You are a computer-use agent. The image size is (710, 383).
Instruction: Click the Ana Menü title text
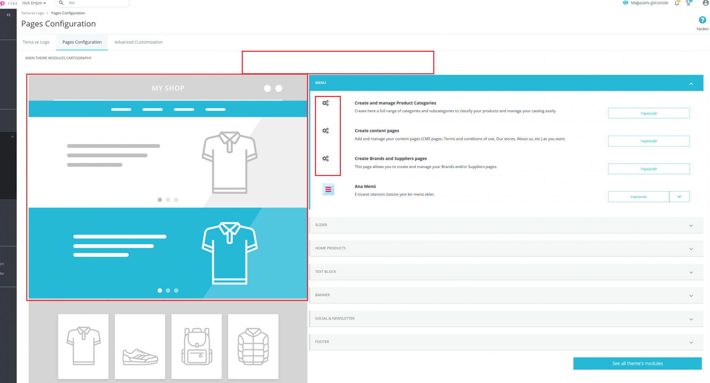365,187
